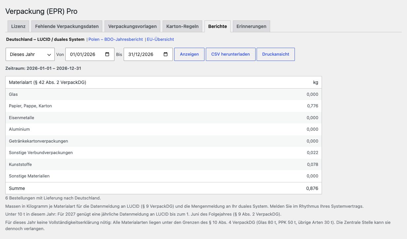This screenshot has height=239, width=407.
Task: Go to the Karton-Regeln tab
Action: 182,26
